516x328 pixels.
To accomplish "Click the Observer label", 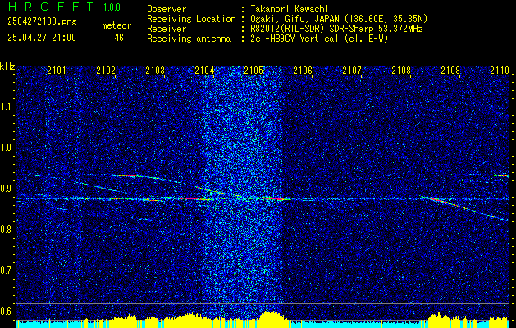I will [167, 9].
